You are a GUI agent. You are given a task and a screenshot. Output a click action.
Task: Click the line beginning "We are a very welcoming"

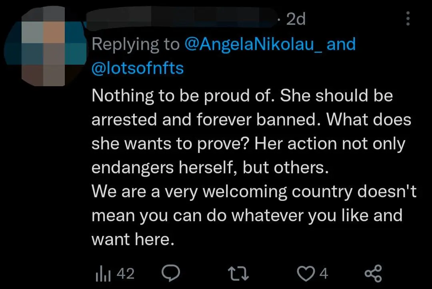click(x=254, y=191)
